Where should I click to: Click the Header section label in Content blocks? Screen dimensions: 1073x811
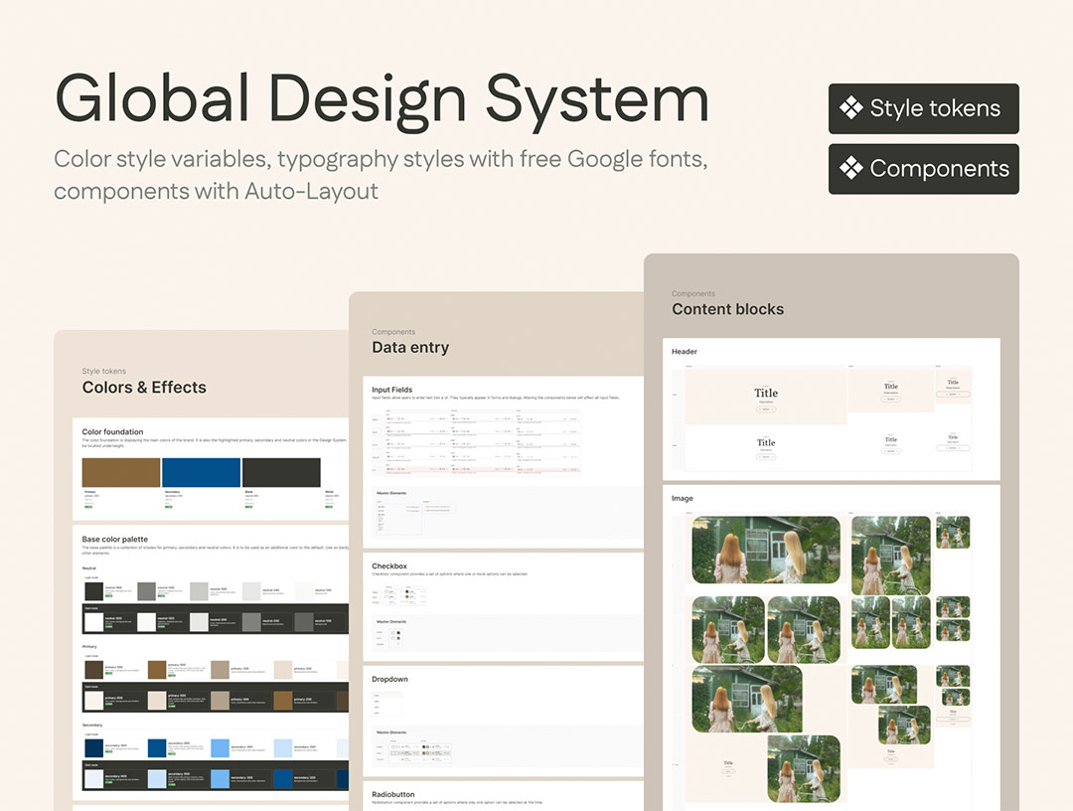coord(685,352)
